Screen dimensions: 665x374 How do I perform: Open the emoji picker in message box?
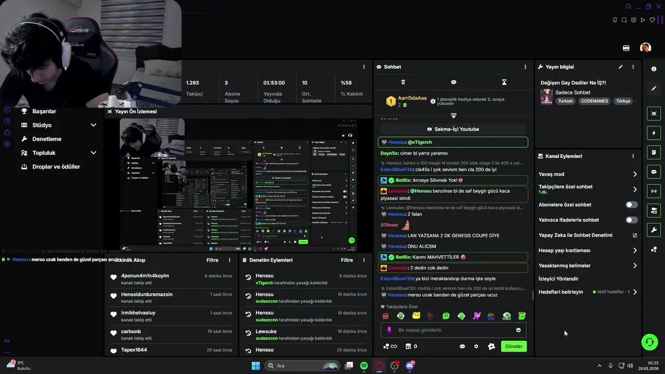[x=518, y=330]
